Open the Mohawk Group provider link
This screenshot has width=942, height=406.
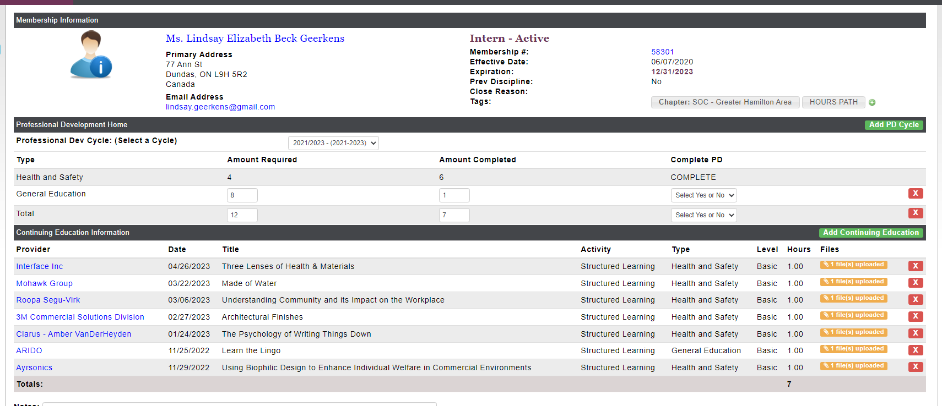[44, 283]
